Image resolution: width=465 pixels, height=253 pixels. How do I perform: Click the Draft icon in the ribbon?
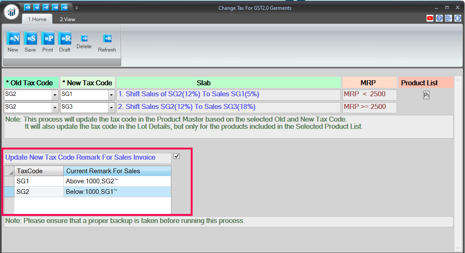[x=65, y=39]
